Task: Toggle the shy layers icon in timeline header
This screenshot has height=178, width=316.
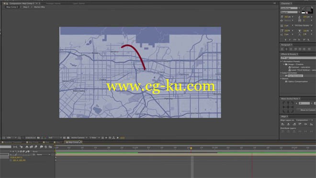Action: coord(27,147)
